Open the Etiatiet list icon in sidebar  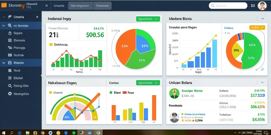(10, 78)
